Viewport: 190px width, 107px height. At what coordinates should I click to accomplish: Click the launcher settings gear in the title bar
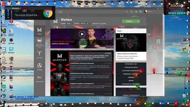[158, 9]
